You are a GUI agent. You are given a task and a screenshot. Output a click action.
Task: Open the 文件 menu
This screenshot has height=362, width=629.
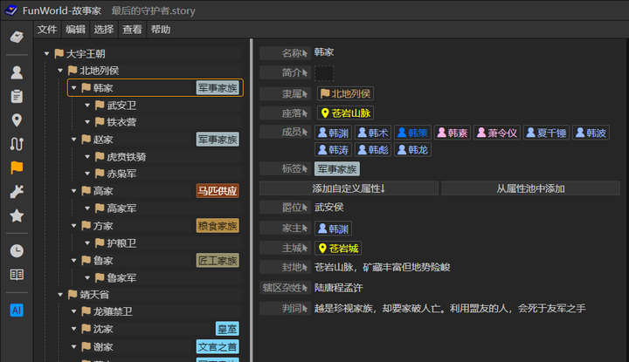47,30
